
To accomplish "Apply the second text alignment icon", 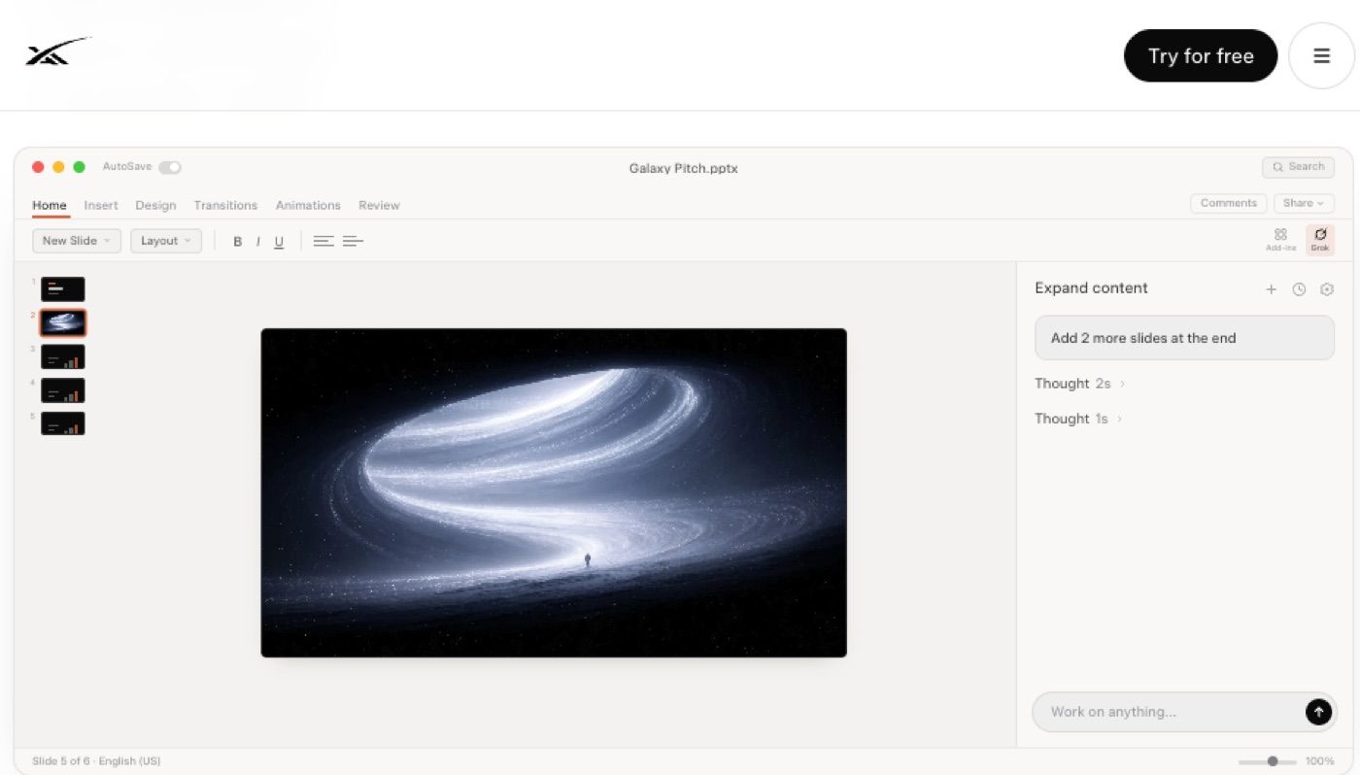I will (353, 241).
